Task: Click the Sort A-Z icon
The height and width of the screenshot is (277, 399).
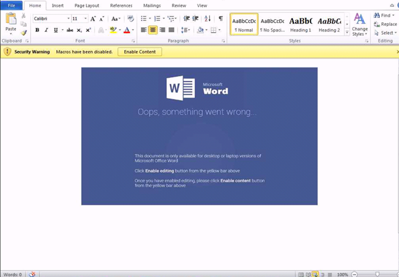Action: (x=208, y=19)
